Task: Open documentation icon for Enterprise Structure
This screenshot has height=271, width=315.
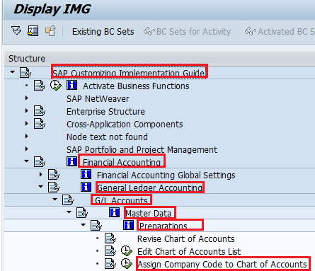Action: click(40, 110)
